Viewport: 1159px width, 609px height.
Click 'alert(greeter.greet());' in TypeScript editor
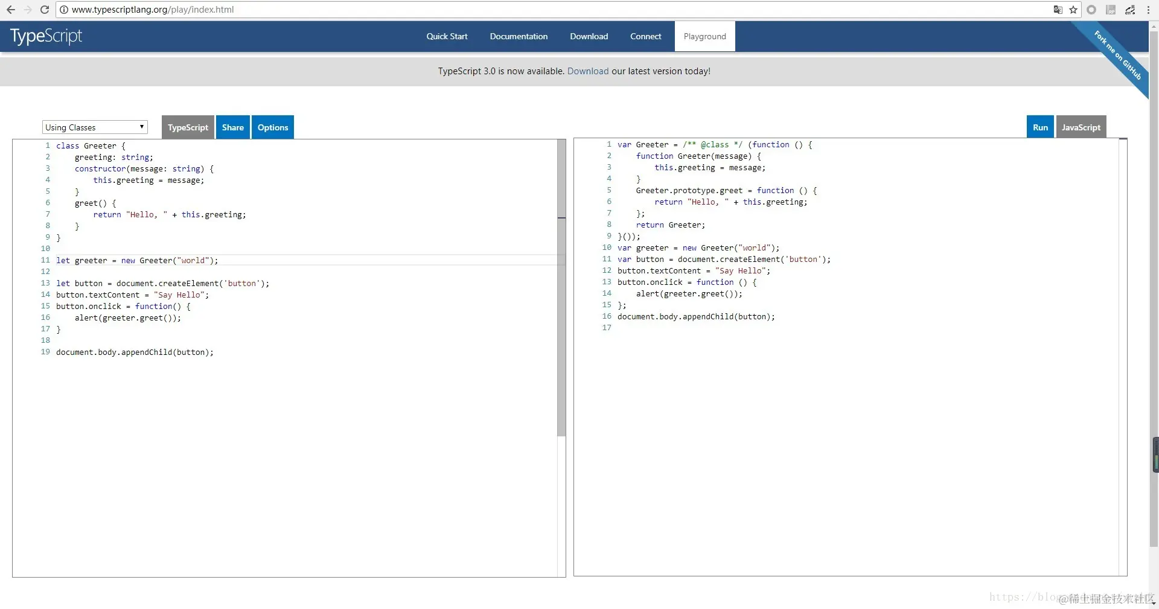coord(128,317)
